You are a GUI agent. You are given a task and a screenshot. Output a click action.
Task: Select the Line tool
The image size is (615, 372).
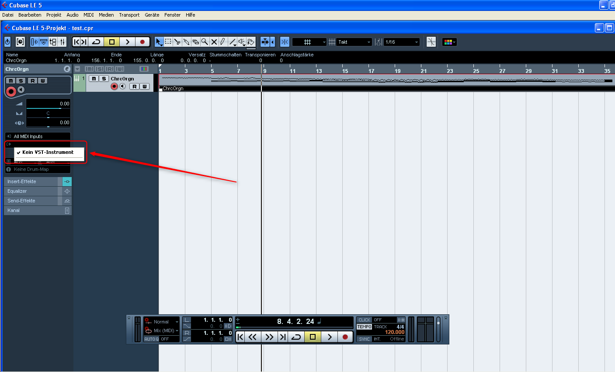(233, 42)
